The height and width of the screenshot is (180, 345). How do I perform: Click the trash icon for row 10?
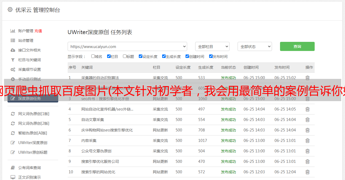coord(307,172)
